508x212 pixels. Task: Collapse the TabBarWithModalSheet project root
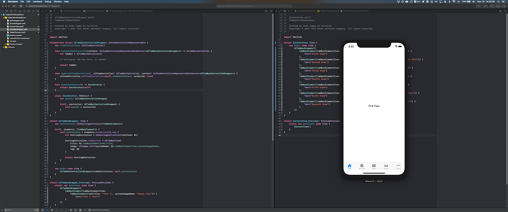[x=2, y=15]
